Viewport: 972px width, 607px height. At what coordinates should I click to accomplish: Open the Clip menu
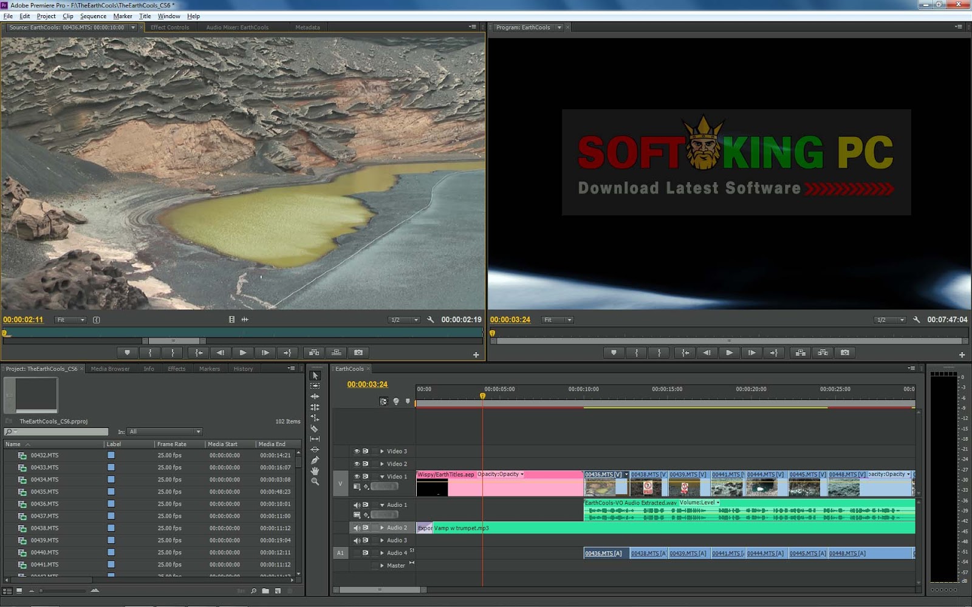[68, 16]
